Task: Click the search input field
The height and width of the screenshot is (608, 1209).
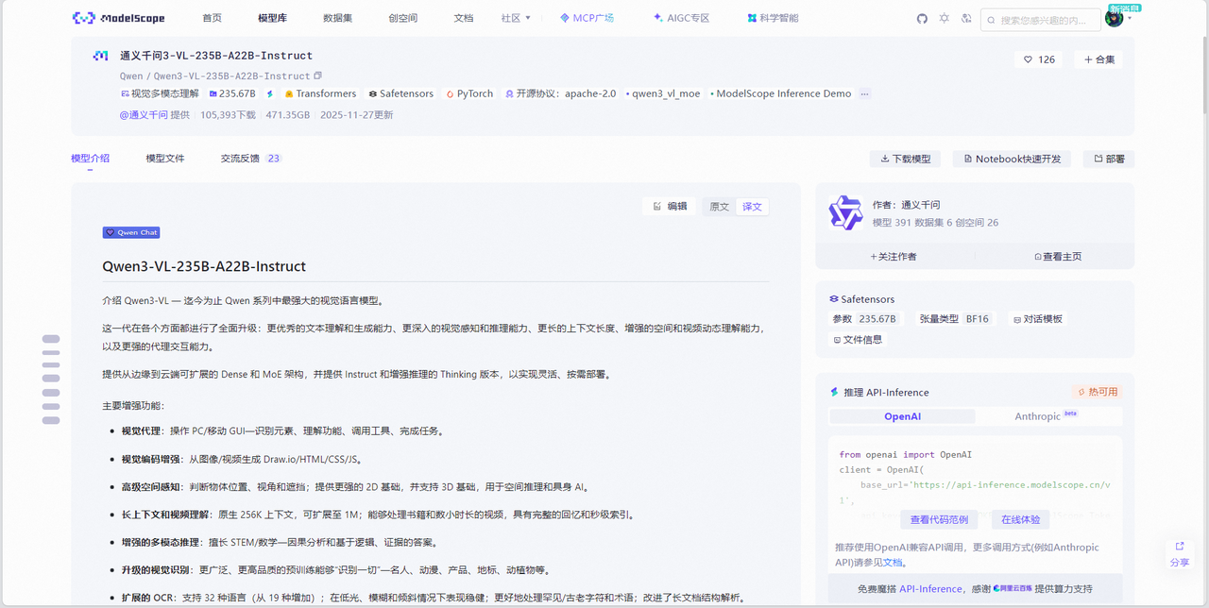Action: [x=1048, y=20]
